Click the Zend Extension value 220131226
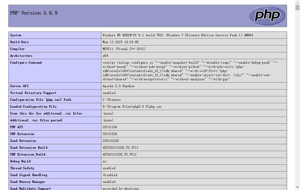The height and width of the screenshot is (190, 300). (111, 141)
